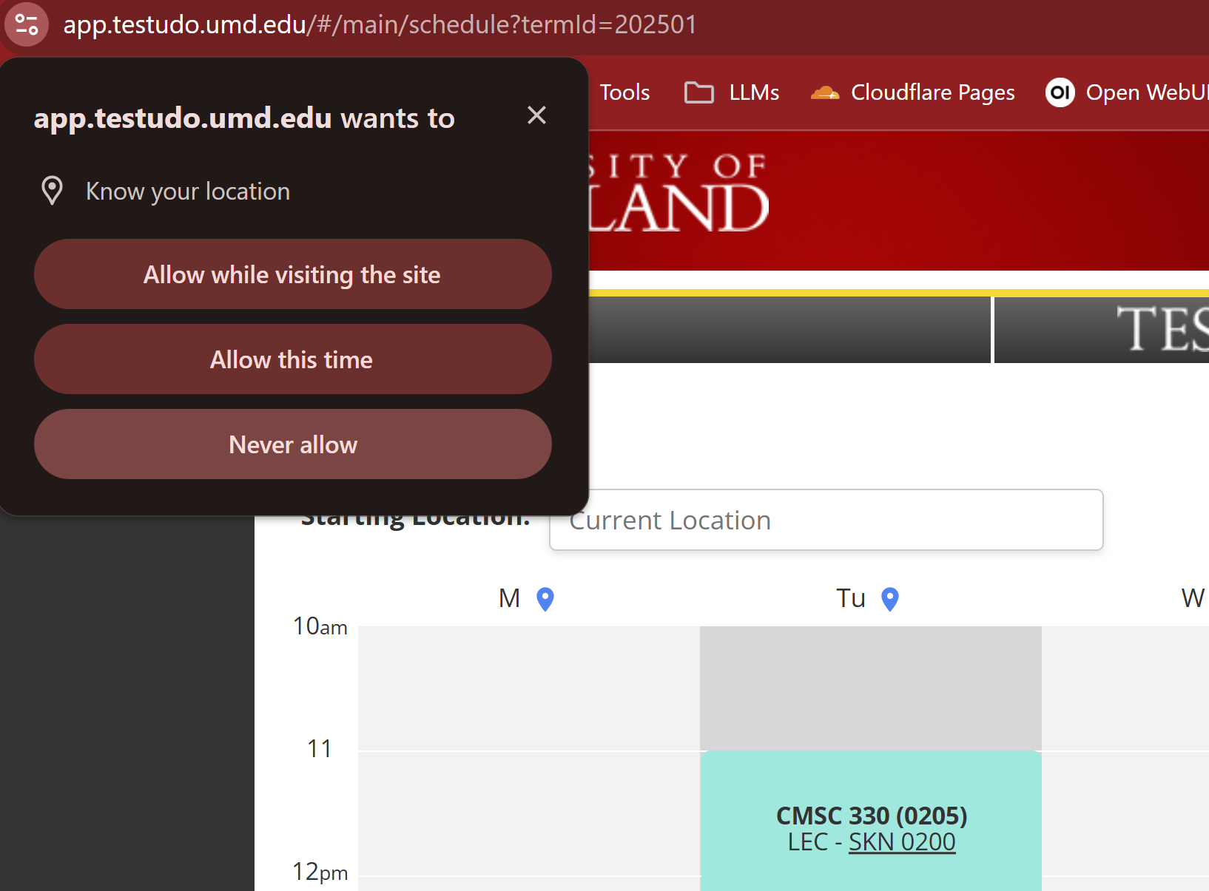The image size is (1209, 891).
Task: Open Cloudflare Pages from bookmarks bar
Action: coord(933,92)
